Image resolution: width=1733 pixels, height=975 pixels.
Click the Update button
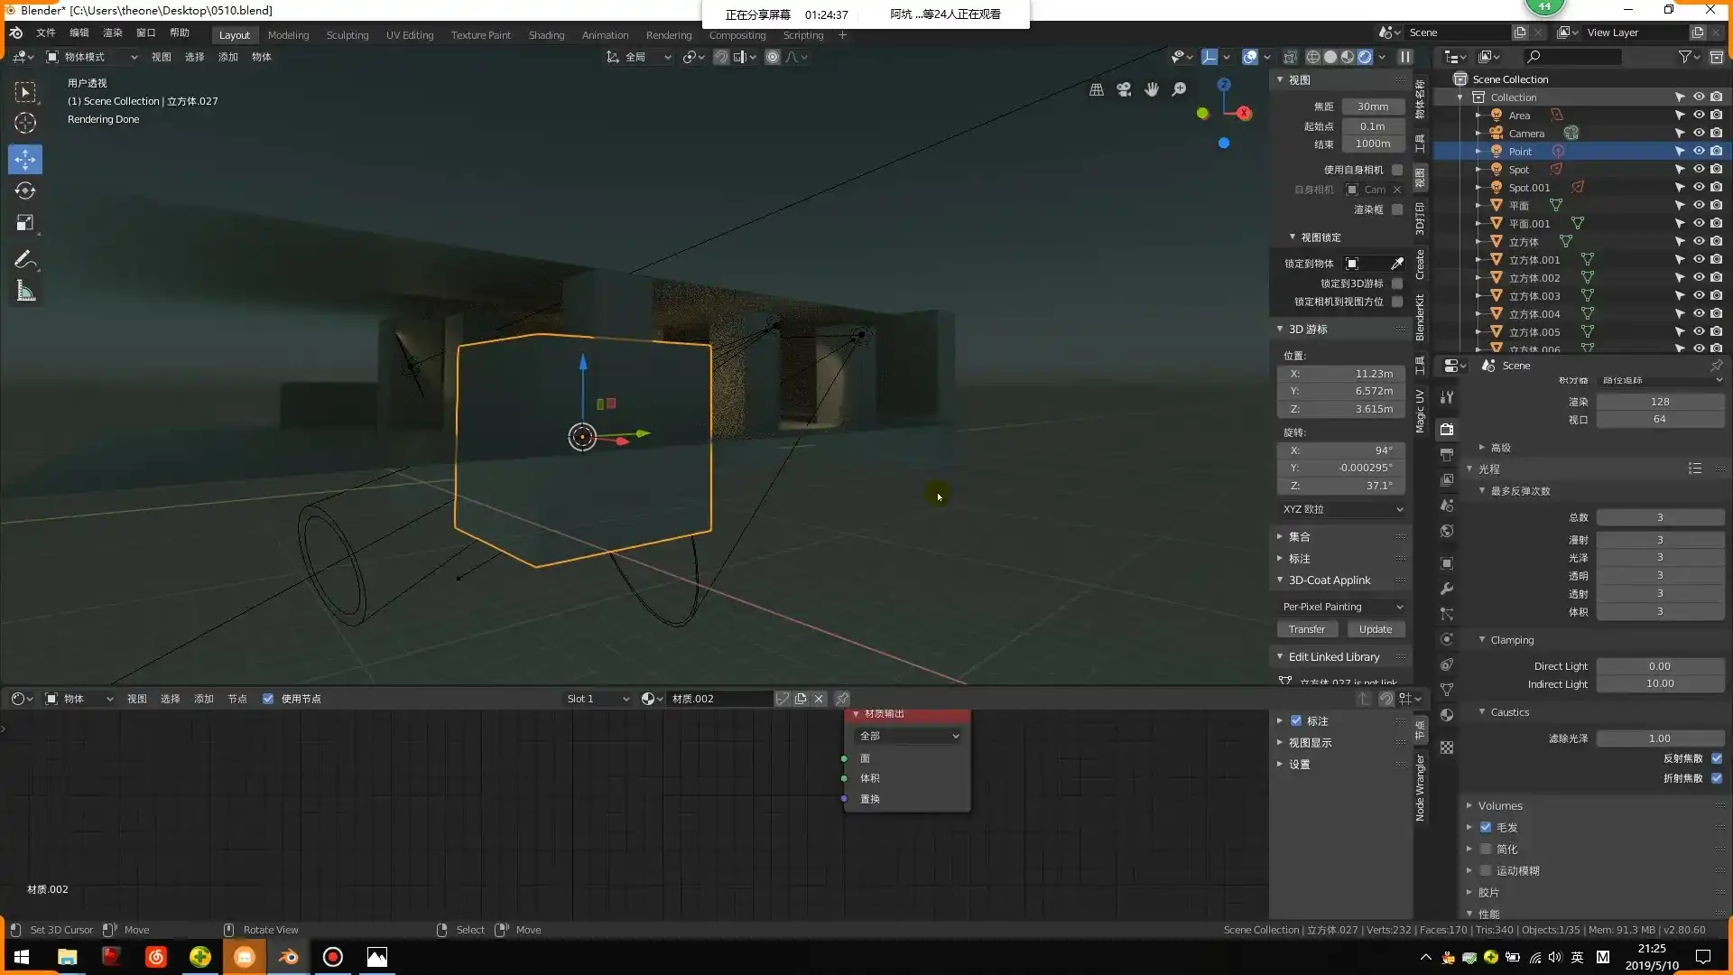[1375, 629]
